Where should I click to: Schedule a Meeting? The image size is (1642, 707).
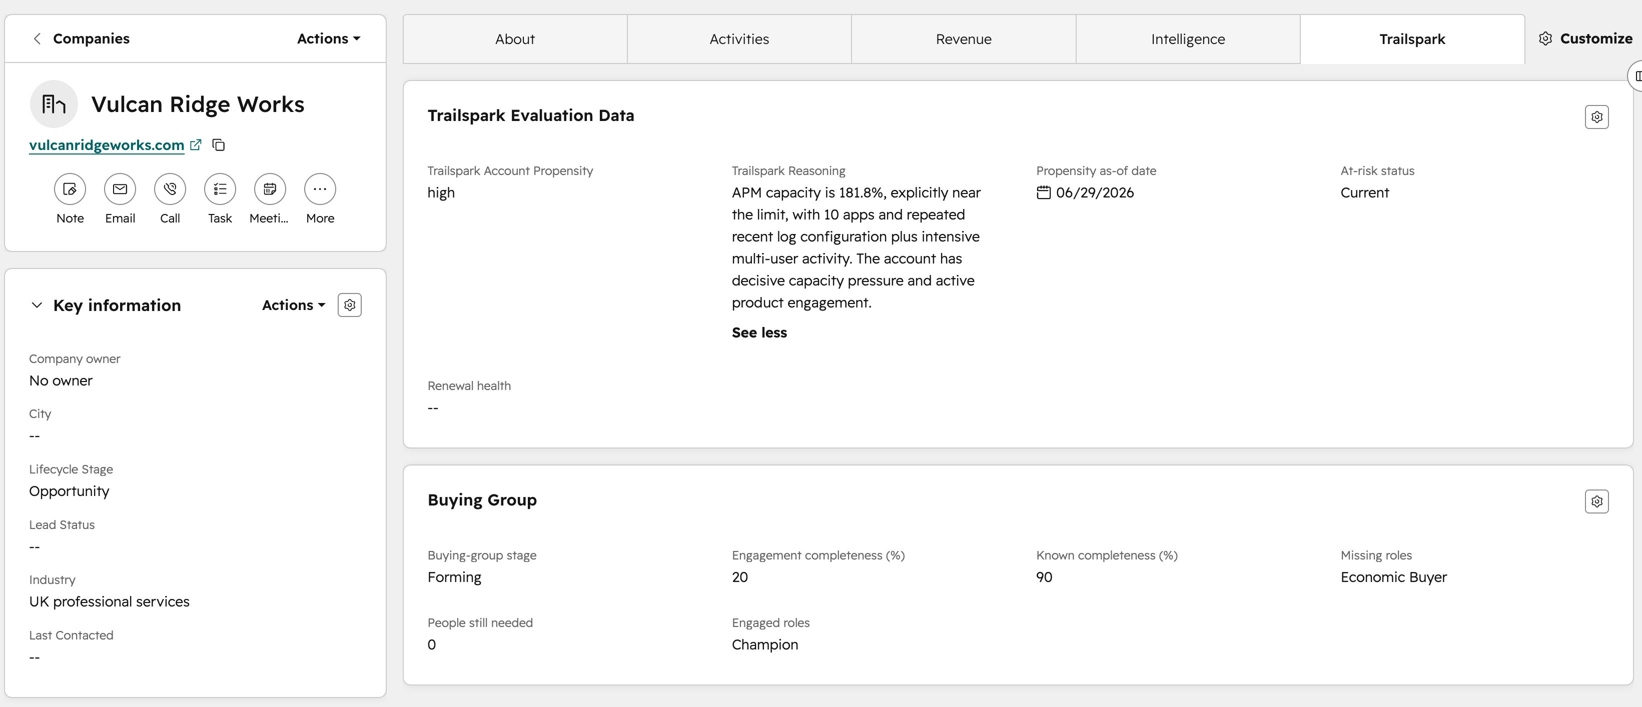pyautogui.click(x=270, y=189)
